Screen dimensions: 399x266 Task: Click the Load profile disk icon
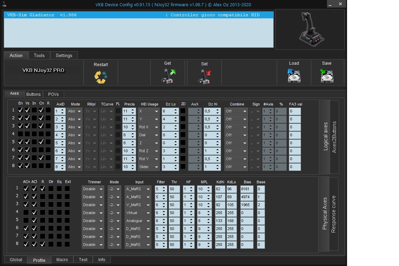[294, 75]
